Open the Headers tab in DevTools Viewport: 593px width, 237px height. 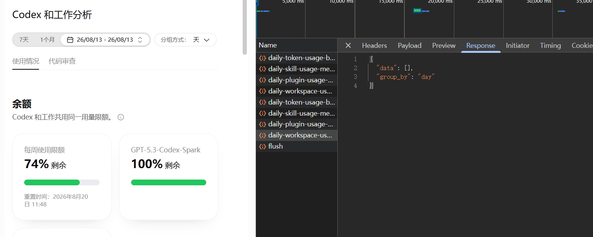[x=375, y=46]
